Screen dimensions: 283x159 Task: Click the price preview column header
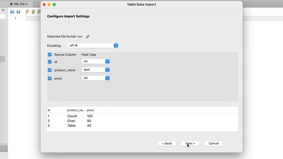(x=96, y=110)
